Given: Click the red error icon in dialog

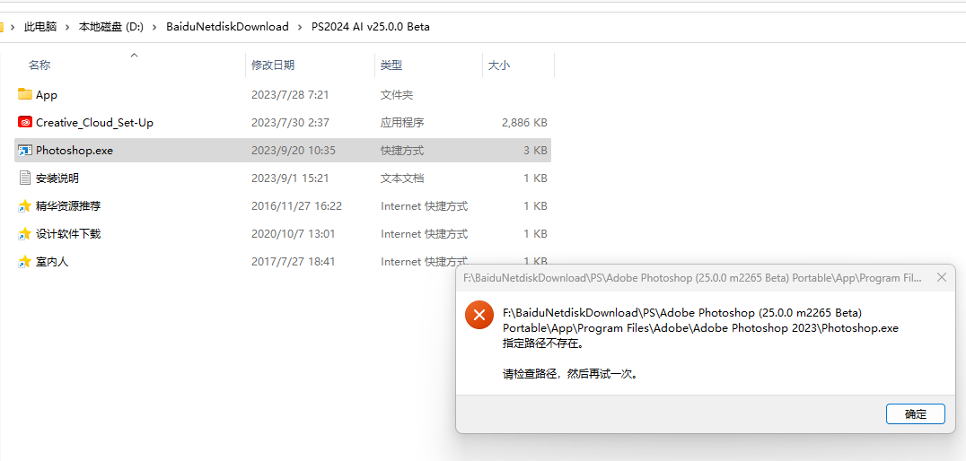Looking at the screenshot, I should 479,315.
